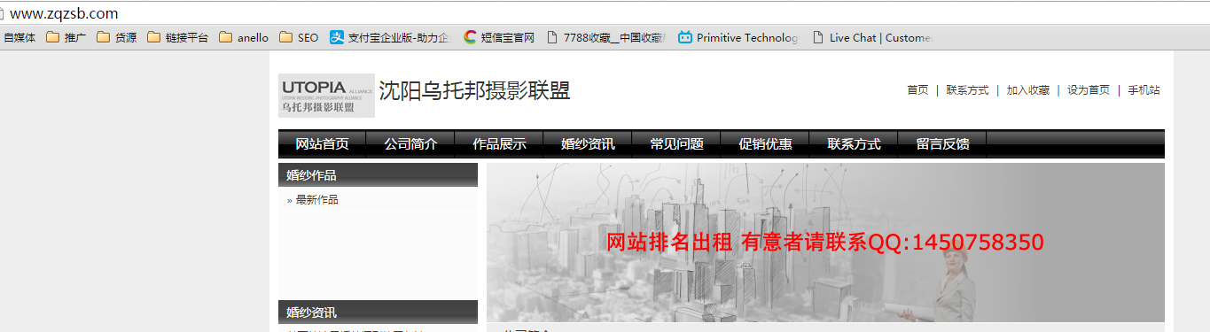The width and height of the screenshot is (1210, 332).
Task: Open the 短信宝官网 bookmark
Action: (499, 37)
